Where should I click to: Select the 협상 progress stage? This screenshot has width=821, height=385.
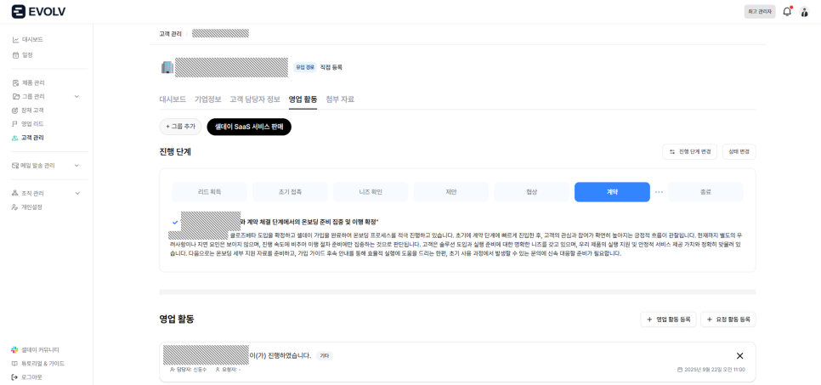click(531, 192)
